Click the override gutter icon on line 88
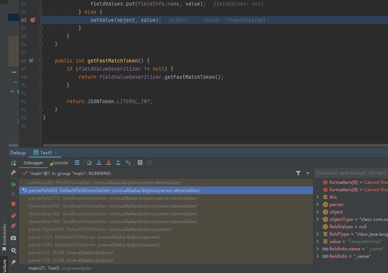Screen dimensions: 388x273 click(x=31, y=61)
